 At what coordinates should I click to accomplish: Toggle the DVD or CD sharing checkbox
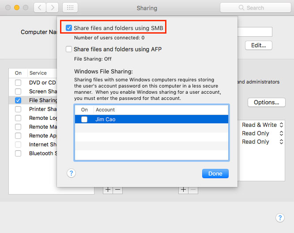(18, 83)
